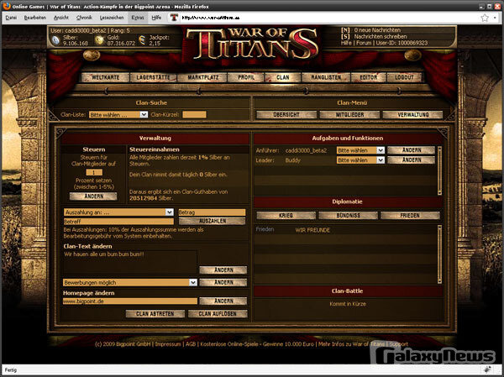This screenshot has height=377, width=504.
Task: Open the Bearbeiten menu
Action: (x=35, y=18)
